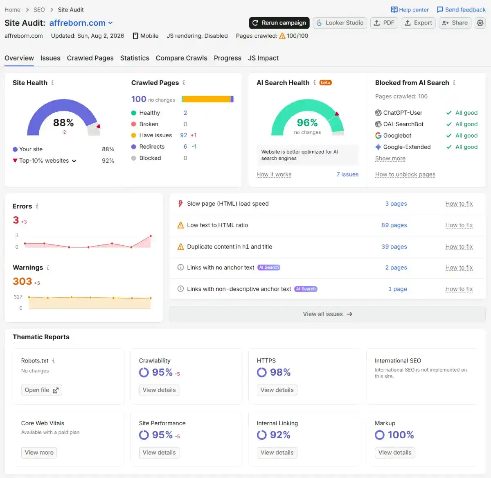The width and height of the screenshot is (491, 478).
Task: Click the PDF export button
Action: (x=384, y=23)
